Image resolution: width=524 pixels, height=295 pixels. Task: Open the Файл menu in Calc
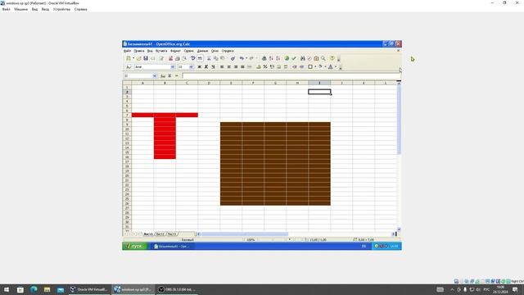click(x=128, y=51)
